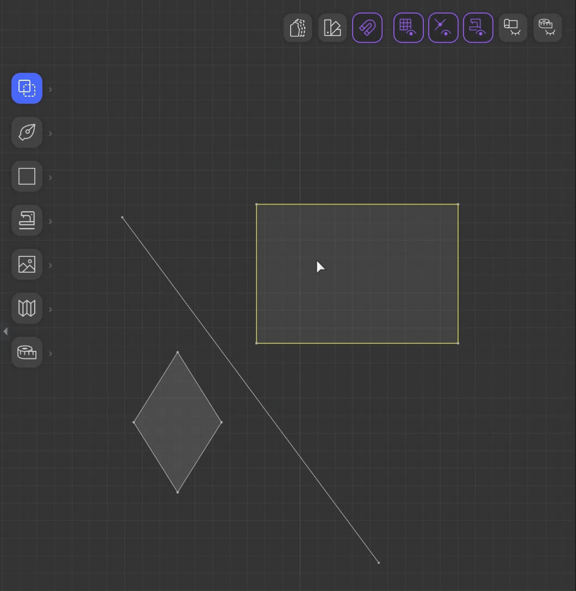Open the color swatches palette icon
576x591 pixels.
coord(333,28)
